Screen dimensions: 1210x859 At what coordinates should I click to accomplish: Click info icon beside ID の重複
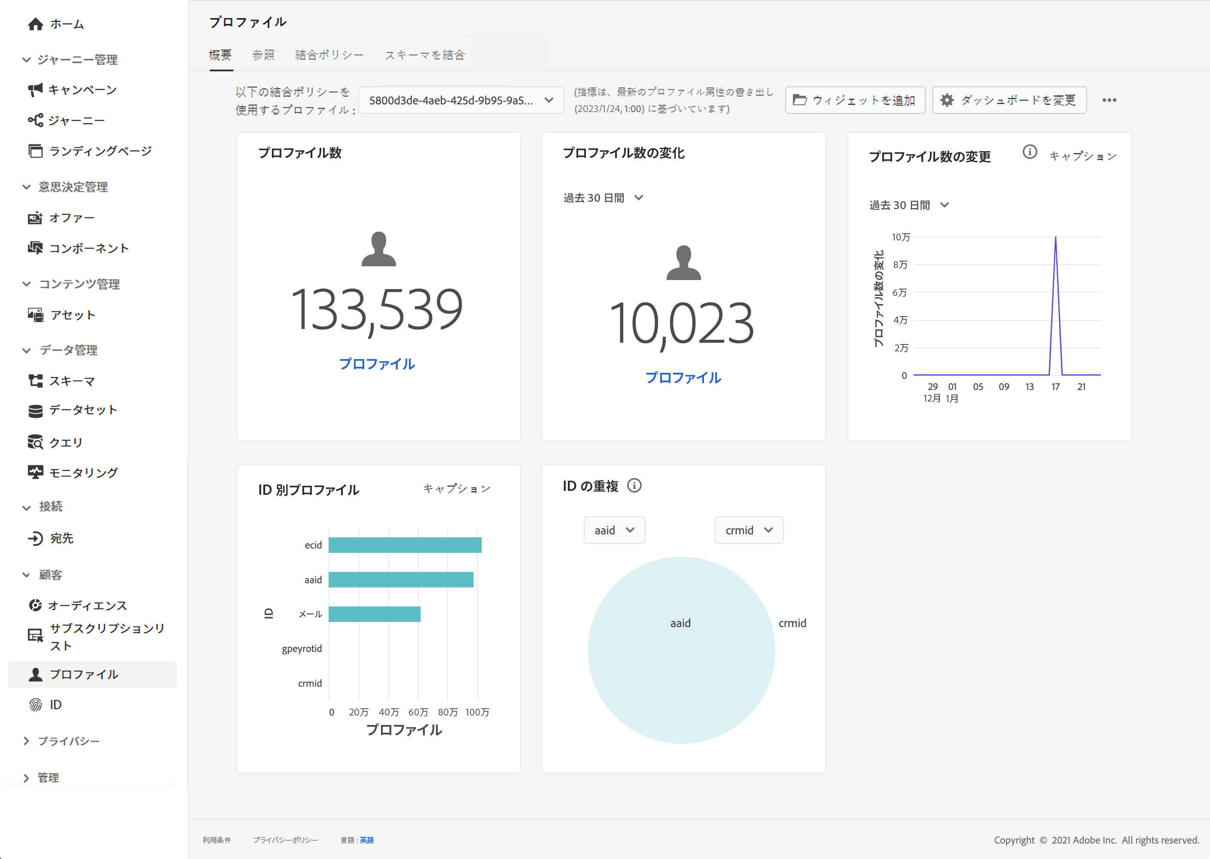(634, 486)
